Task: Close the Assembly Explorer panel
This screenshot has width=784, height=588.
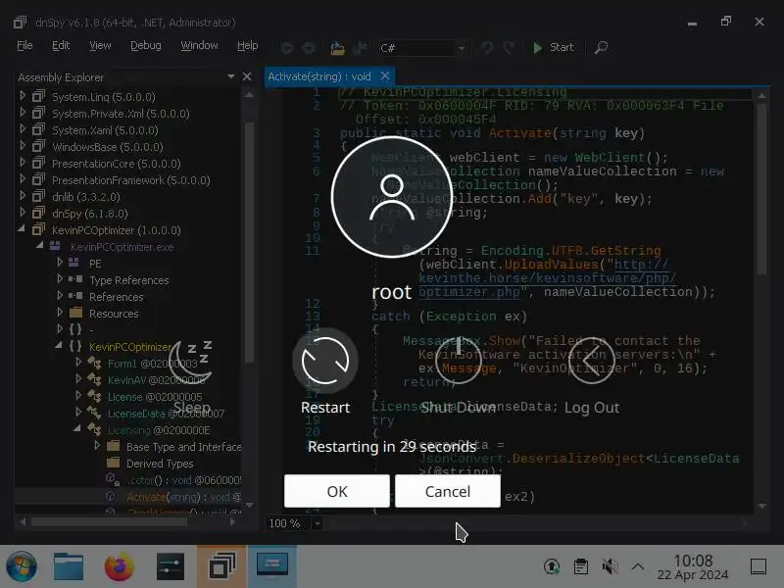Action: click(x=247, y=76)
